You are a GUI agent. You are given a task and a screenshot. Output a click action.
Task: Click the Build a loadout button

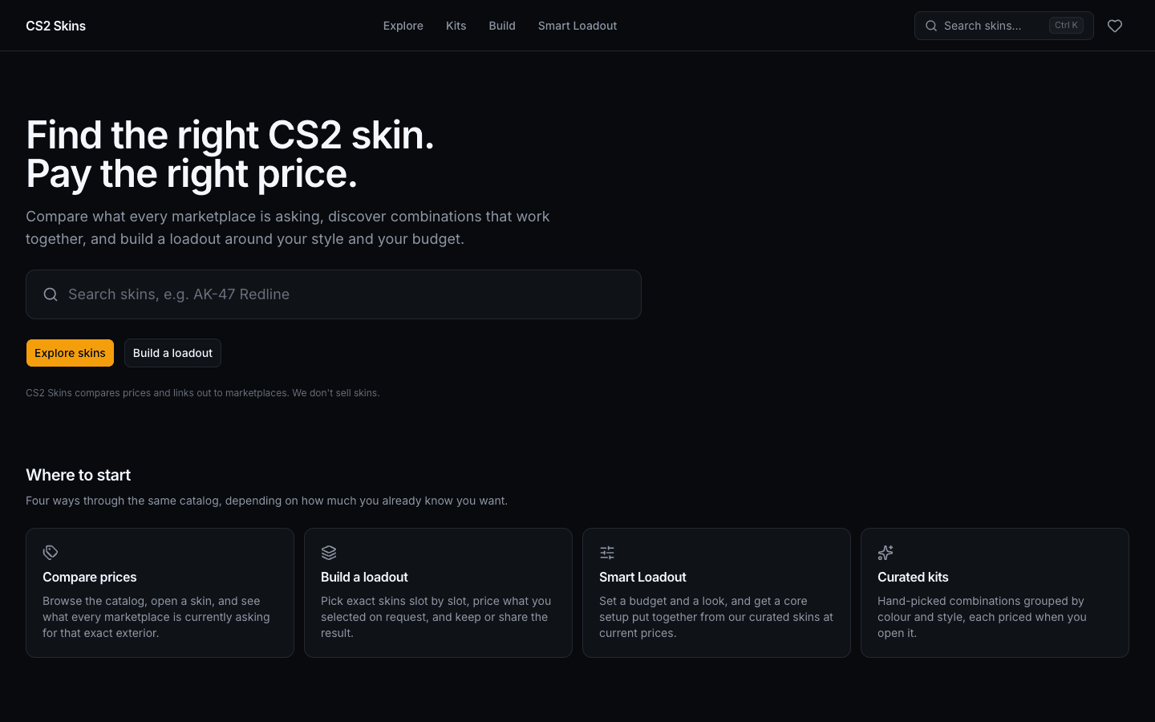coord(172,353)
